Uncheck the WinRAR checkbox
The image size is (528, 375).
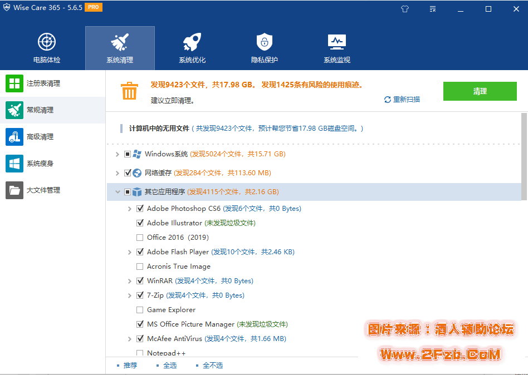[x=140, y=281]
